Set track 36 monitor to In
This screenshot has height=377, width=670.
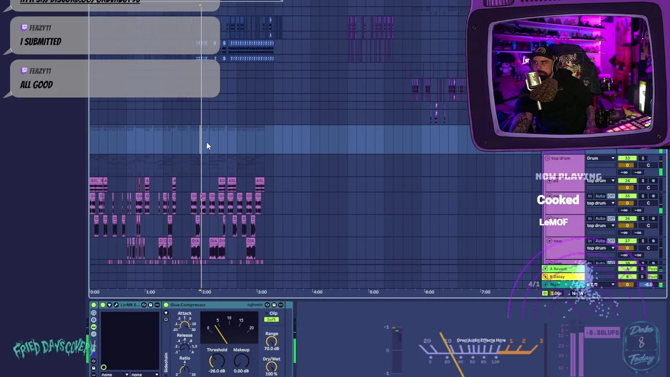pos(590,218)
